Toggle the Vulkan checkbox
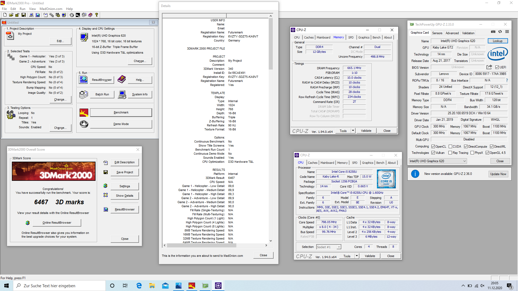The height and width of the screenshot is (291, 518). pos(433,153)
